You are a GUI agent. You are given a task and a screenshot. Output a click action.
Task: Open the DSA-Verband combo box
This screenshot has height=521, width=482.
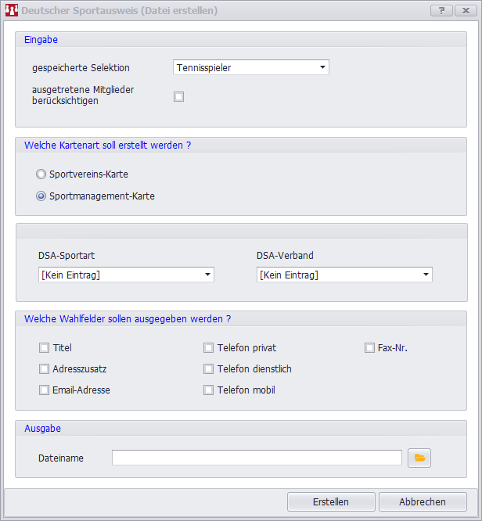coord(344,275)
